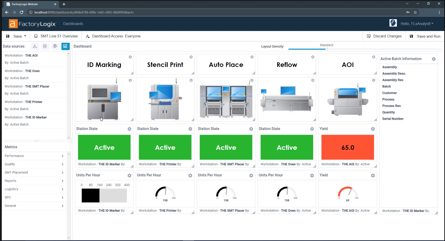The width and height of the screenshot is (445, 241).
Task: Click the remove data source warning icon
Action: click(x=35, y=46)
